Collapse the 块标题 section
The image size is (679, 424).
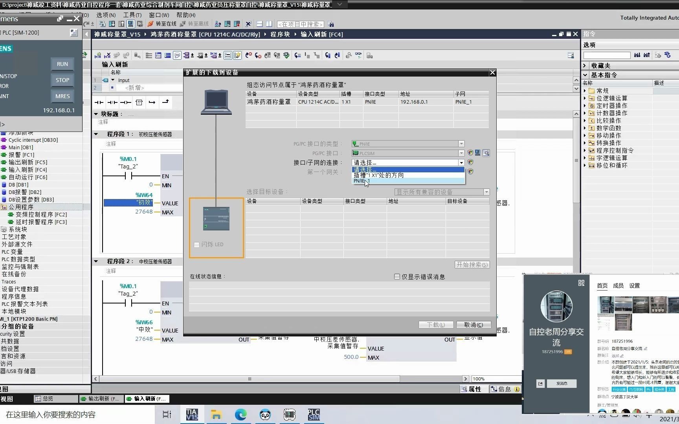[96, 114]
